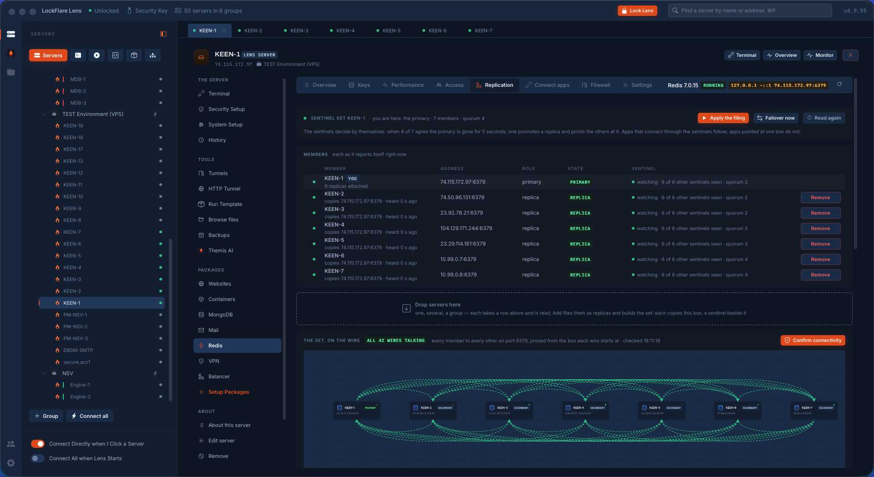
Task: Toggle Connect All when Lens Starts
Action: point(38,458)
